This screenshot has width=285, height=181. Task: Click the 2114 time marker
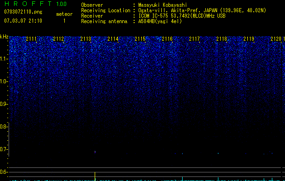pos(113,39)
